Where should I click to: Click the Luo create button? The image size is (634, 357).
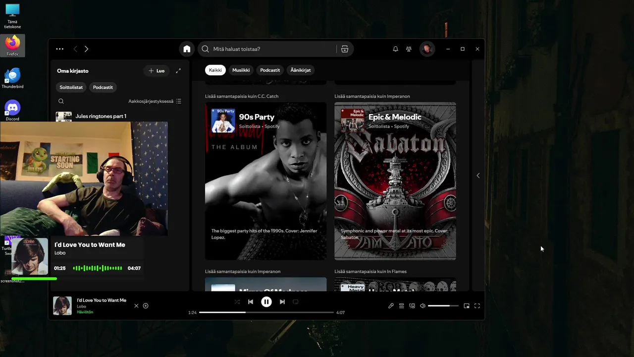pyautogui.click(x=157, y=71)
